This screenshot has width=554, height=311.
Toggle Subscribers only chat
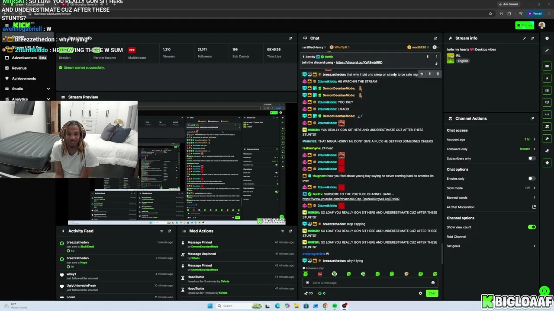click(531, 159)
